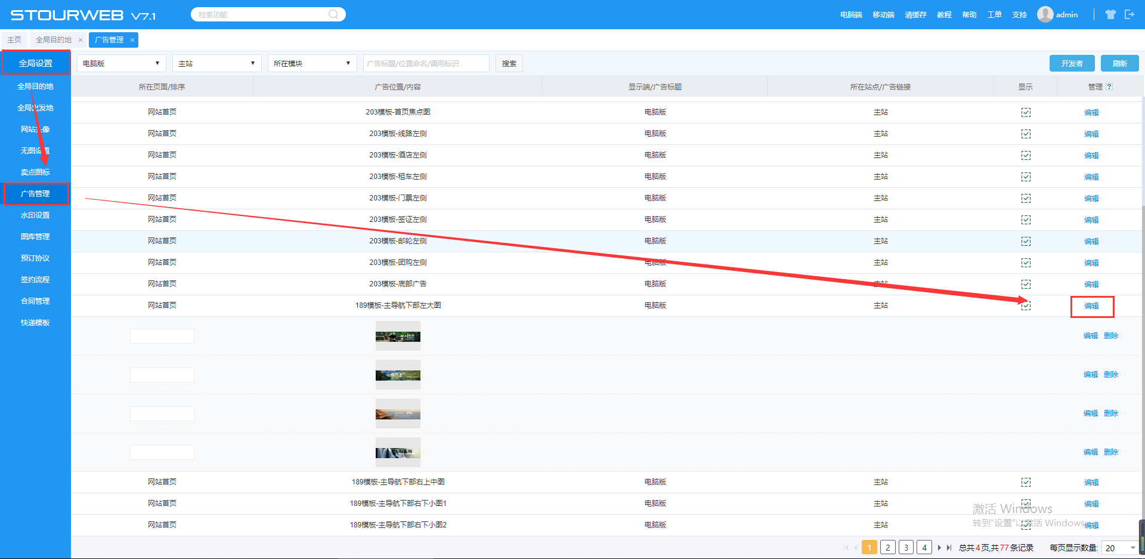Switch to the 全局目的地 tab

[53, 40]
